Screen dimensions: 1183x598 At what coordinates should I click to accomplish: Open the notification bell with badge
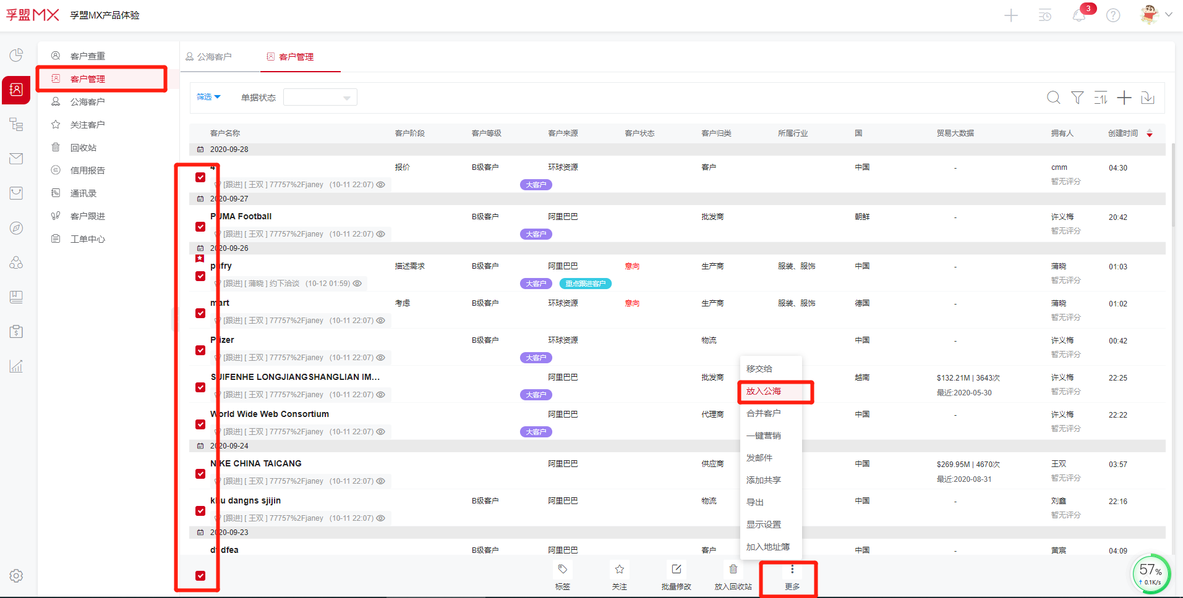tap(1079, 15)
